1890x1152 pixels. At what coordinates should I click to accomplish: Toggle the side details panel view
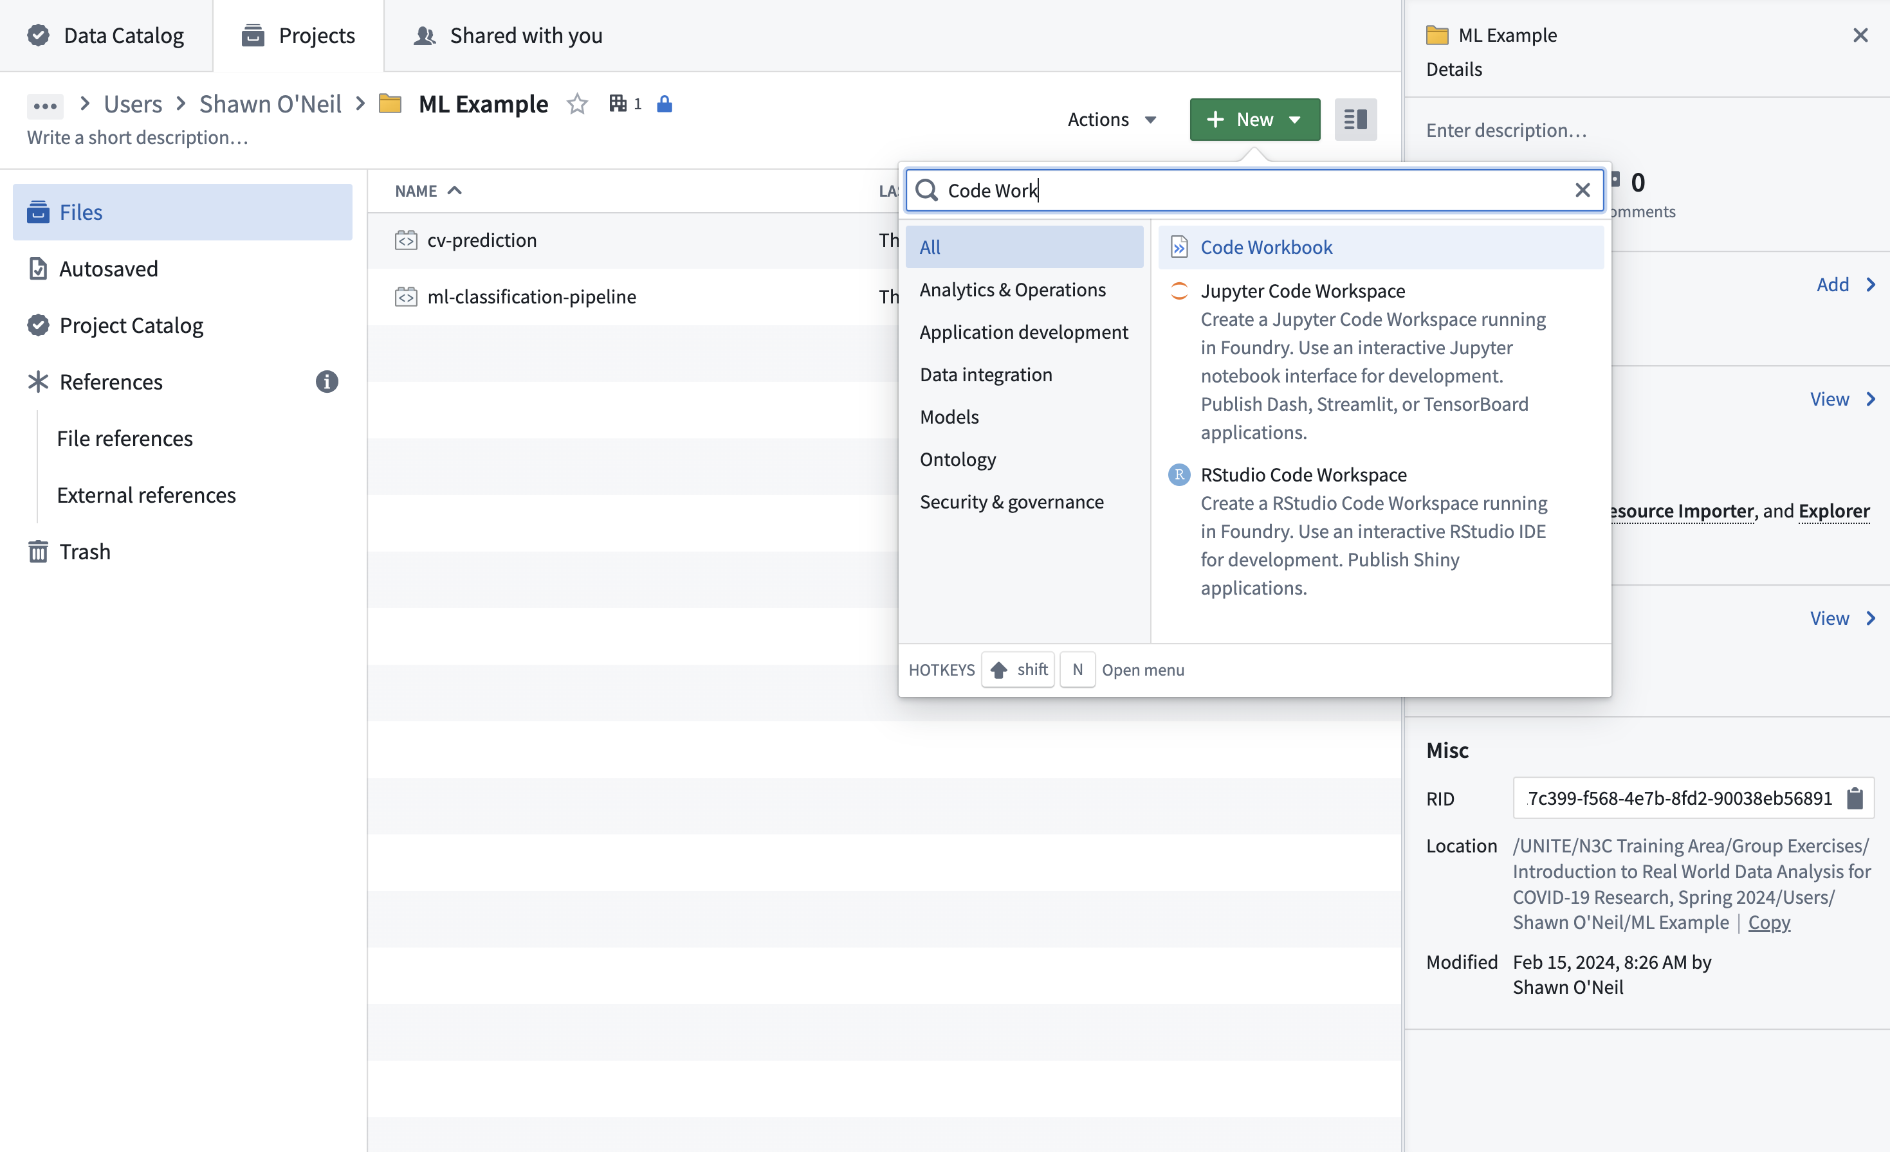1355,119
